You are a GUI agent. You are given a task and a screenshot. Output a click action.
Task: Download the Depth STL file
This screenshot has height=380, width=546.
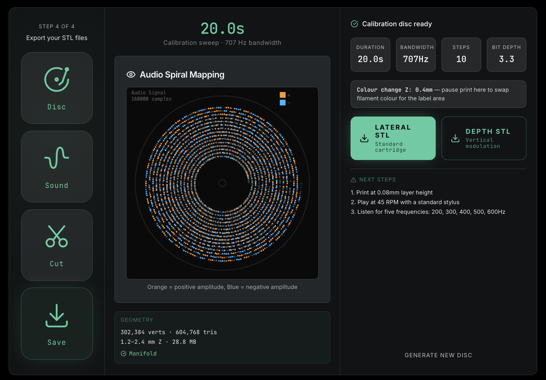click(x=484, y=138)
